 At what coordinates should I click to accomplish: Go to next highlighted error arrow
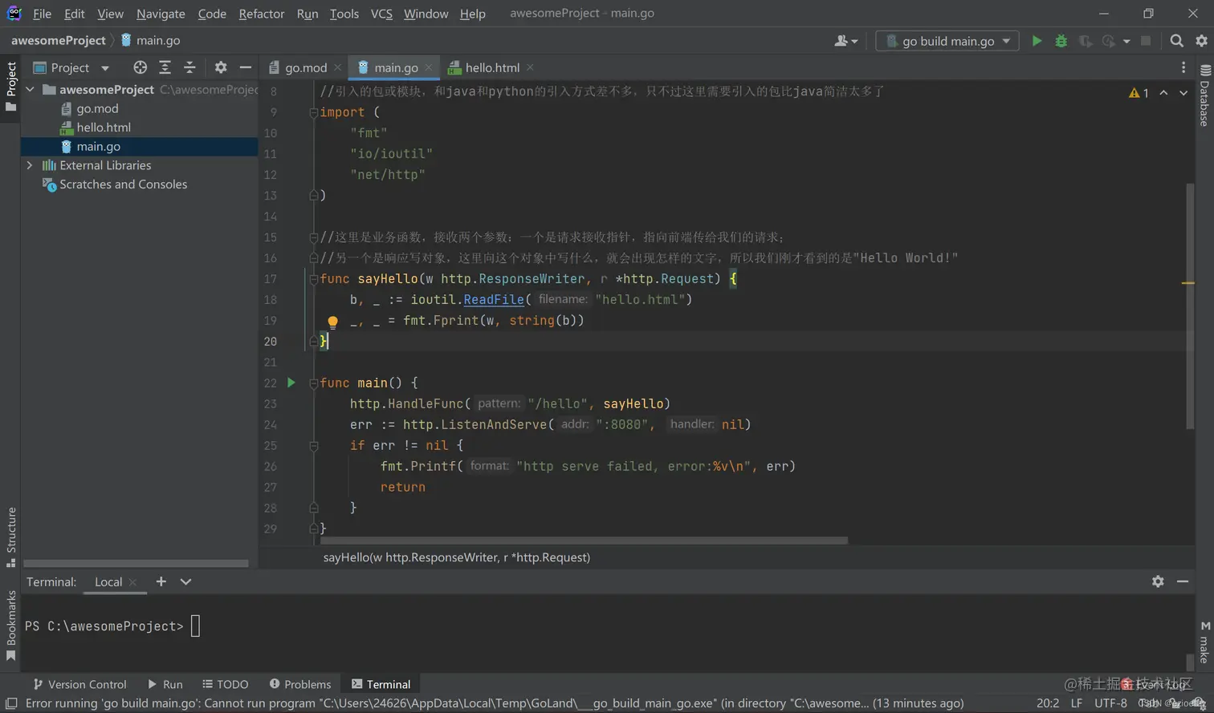point(1183,93)
